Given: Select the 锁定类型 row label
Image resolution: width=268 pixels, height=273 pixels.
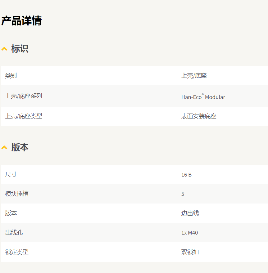Looking at the screenshot, I should point(17,252).
